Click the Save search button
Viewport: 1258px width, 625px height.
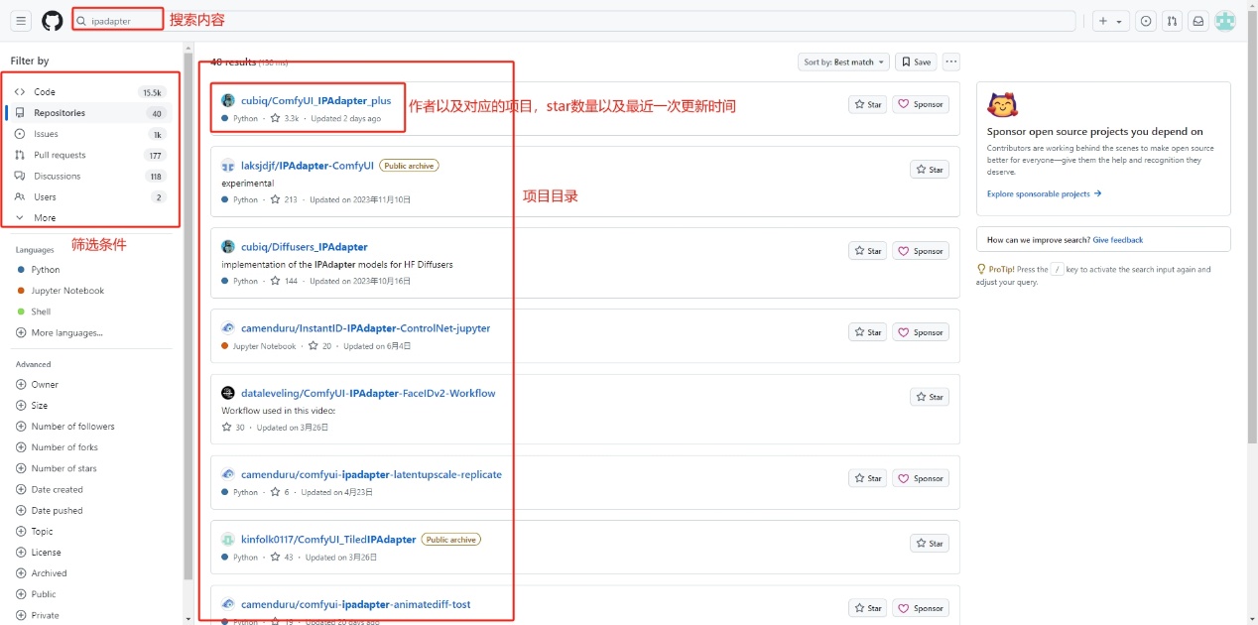tap(916, 62)
